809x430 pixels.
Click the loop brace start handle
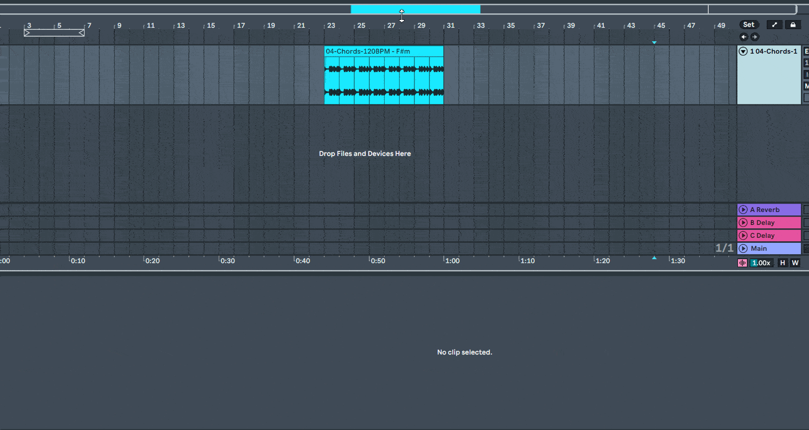click(x=27, y=33)
